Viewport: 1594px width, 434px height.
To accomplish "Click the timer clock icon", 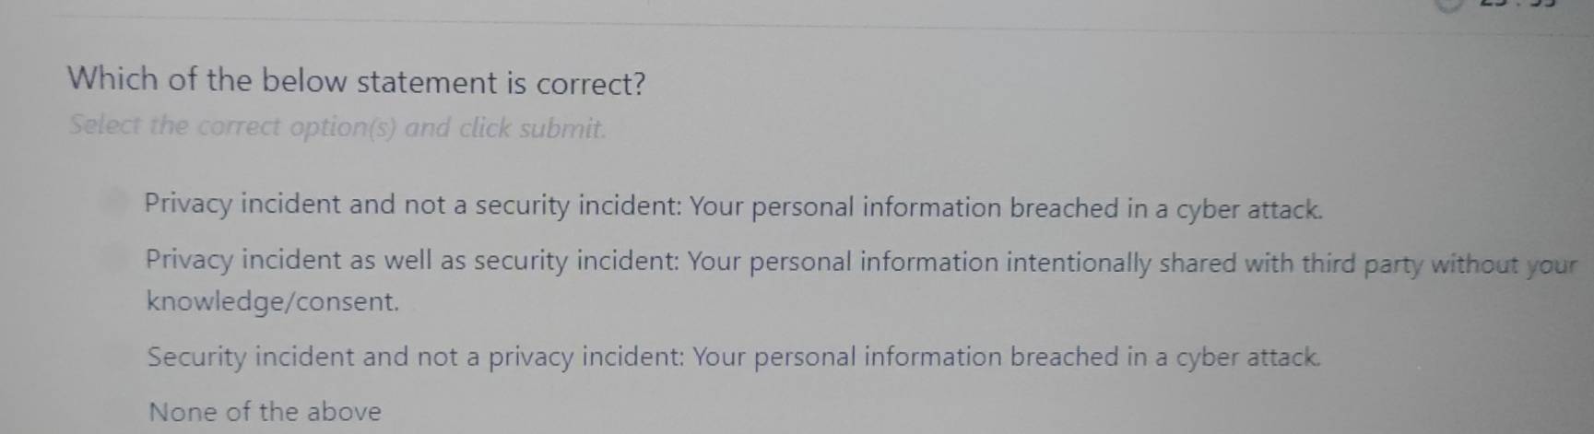I will pyautogui.click(x=1450, y=4).
